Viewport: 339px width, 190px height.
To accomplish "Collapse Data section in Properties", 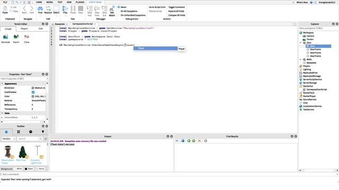I will (2, 113).
